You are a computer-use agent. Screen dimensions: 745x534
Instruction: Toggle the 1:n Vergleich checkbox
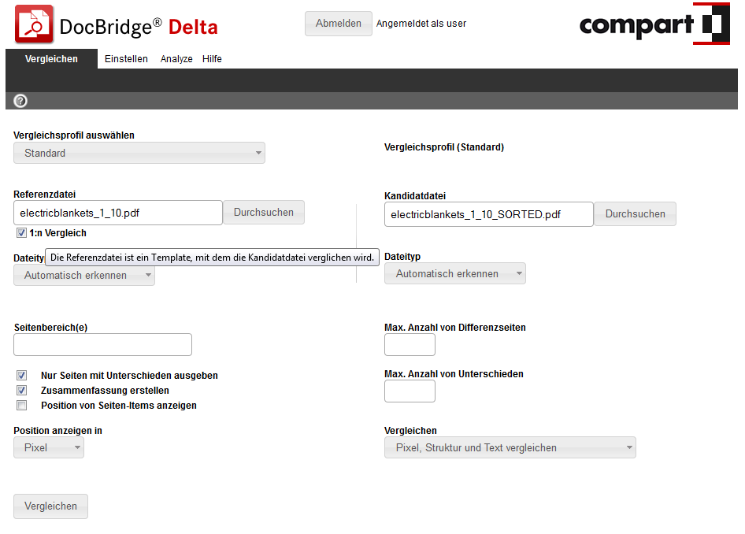(x=21, y=233)
